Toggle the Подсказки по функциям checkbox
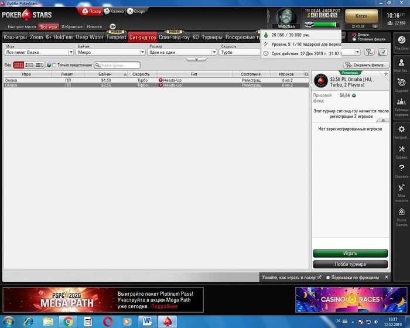 (328, 277)
